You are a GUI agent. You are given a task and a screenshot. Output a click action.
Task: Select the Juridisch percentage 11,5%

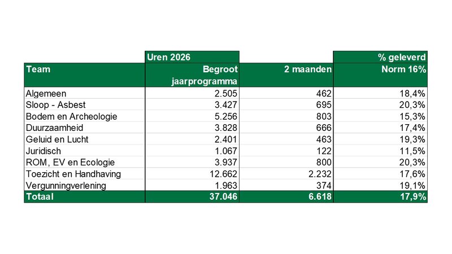click(414, 151)
